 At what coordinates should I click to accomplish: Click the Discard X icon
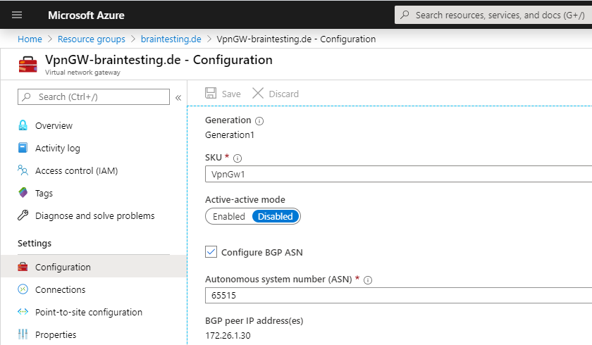pos(258,93)
